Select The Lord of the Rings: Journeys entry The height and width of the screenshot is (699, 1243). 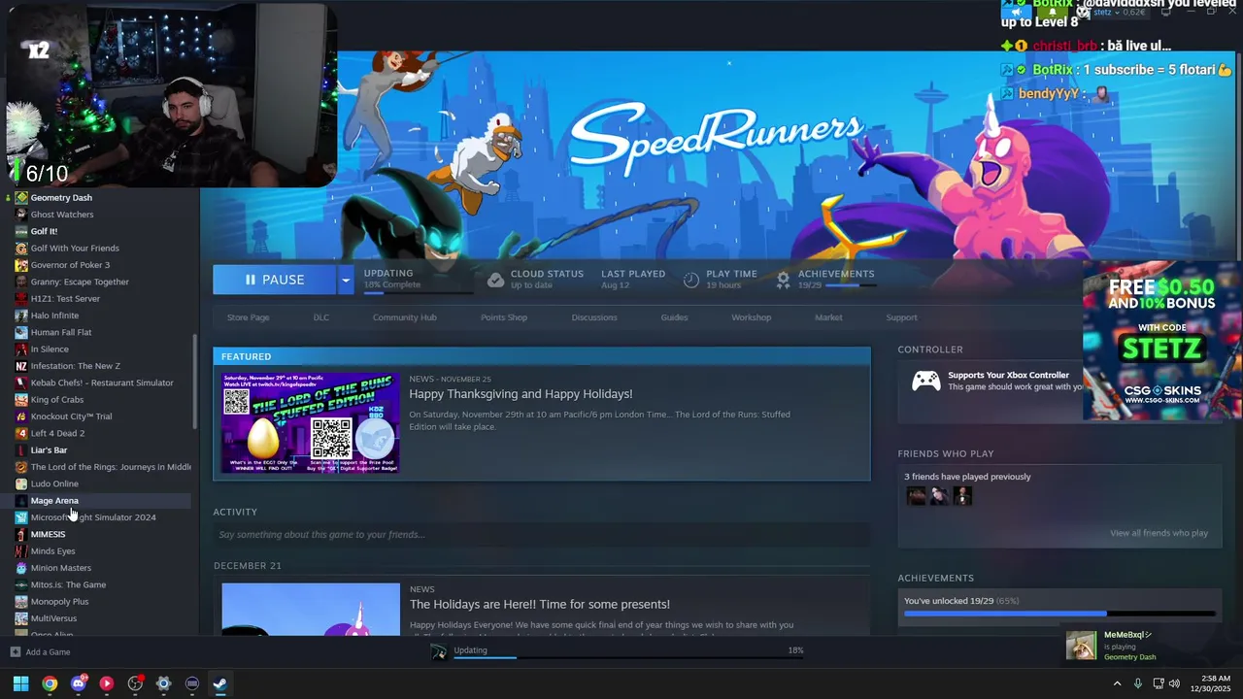tap(111, 467)
